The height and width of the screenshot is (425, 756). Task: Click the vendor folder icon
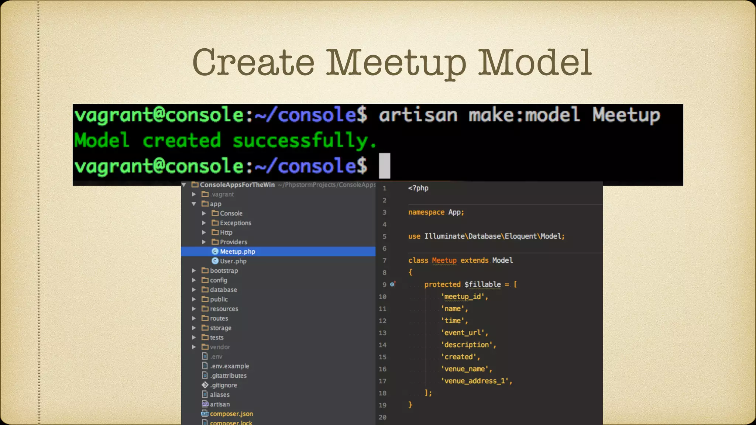[x=205, y=347]
